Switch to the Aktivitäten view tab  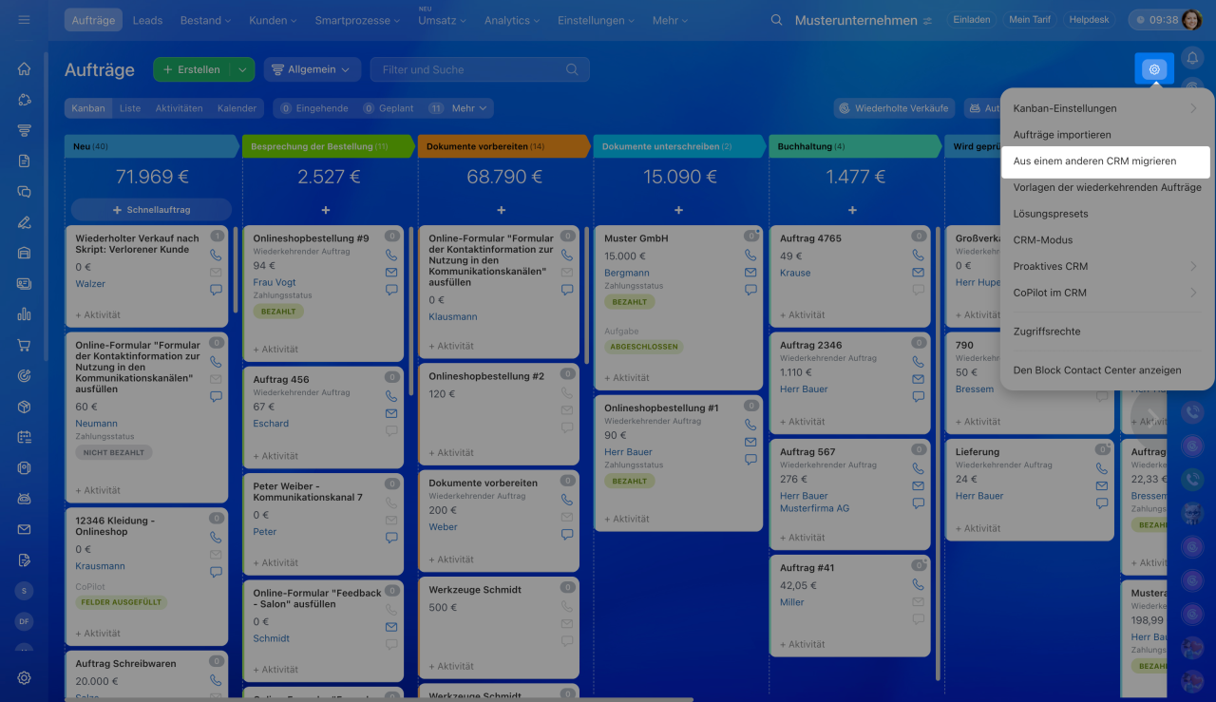tap(179, 108)
